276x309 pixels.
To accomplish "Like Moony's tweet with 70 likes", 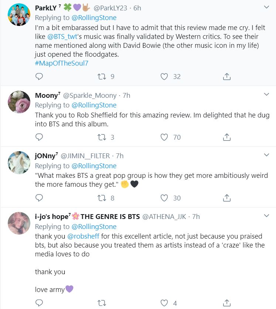I will pyautogui.click(x=164, y=137).
